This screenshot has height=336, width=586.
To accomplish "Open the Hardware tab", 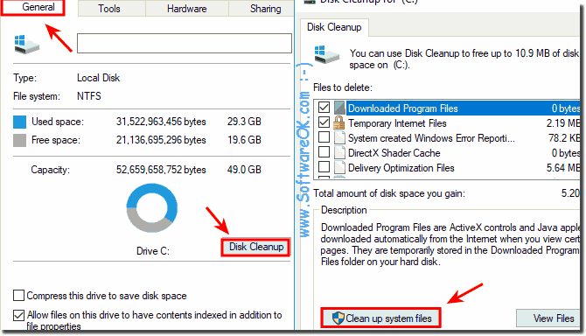I will pos(186,8).
